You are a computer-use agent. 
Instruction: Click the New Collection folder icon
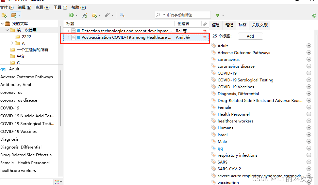[4, 15]
